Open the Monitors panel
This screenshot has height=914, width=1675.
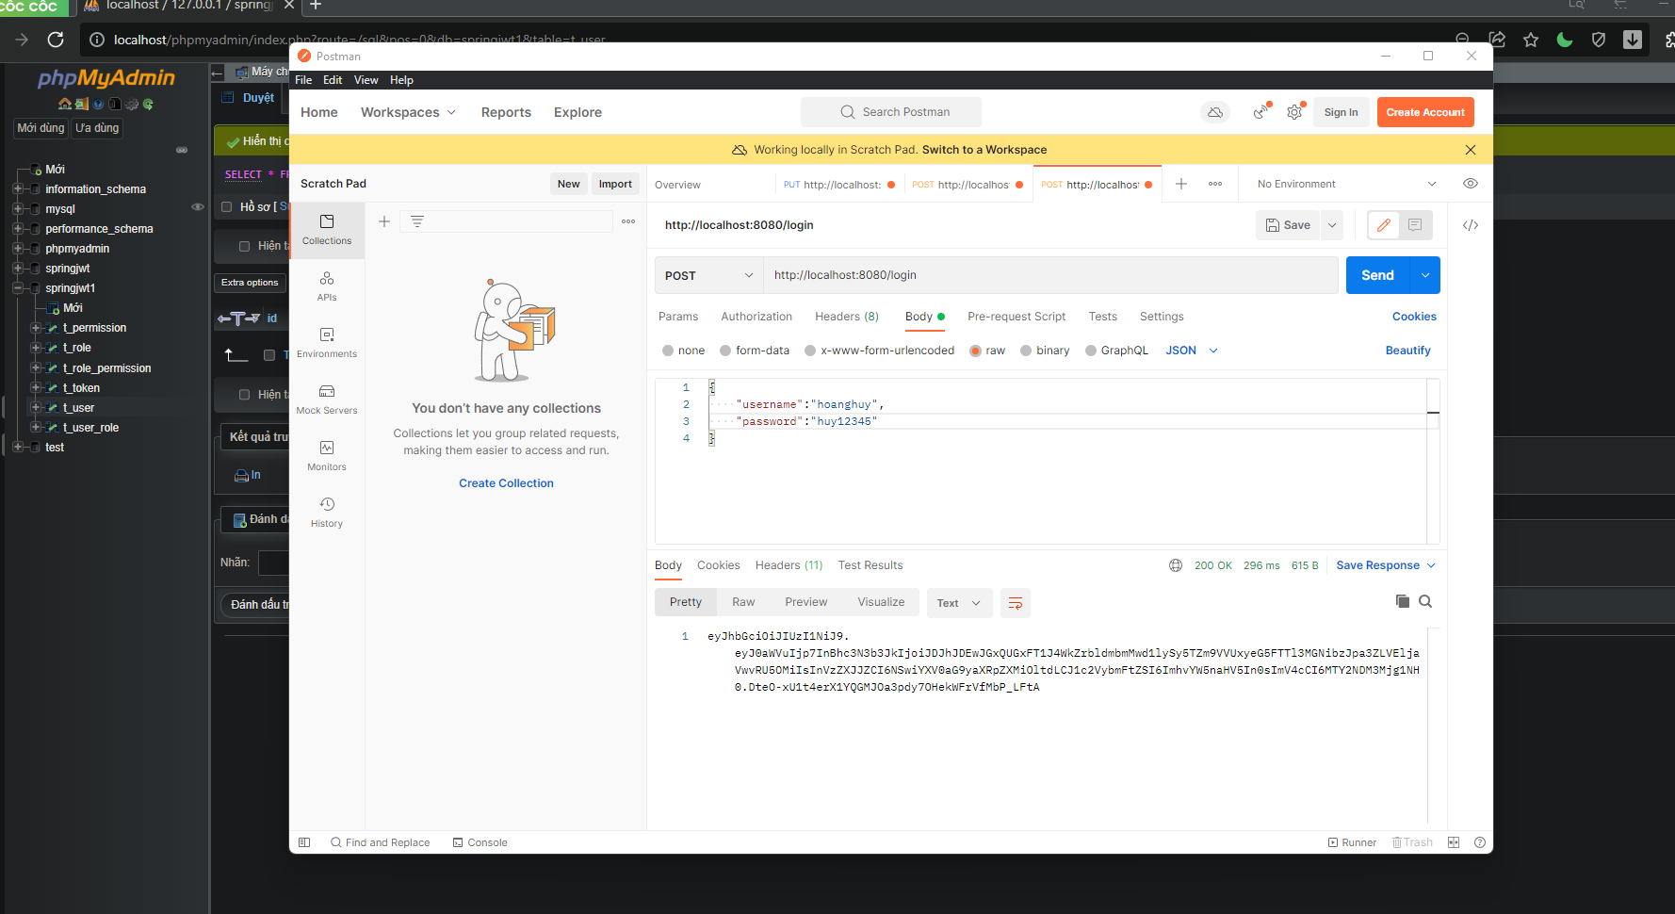327,456
